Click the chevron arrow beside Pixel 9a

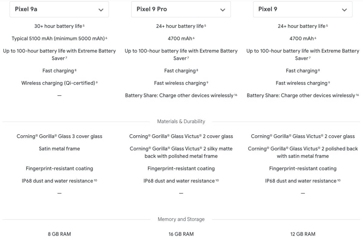pos(101,10)
